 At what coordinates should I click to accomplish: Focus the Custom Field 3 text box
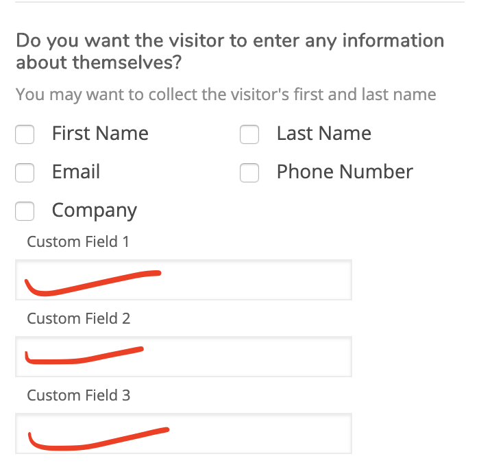184,433
